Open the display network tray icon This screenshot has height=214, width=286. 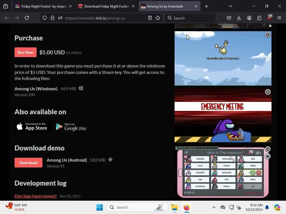232,207
